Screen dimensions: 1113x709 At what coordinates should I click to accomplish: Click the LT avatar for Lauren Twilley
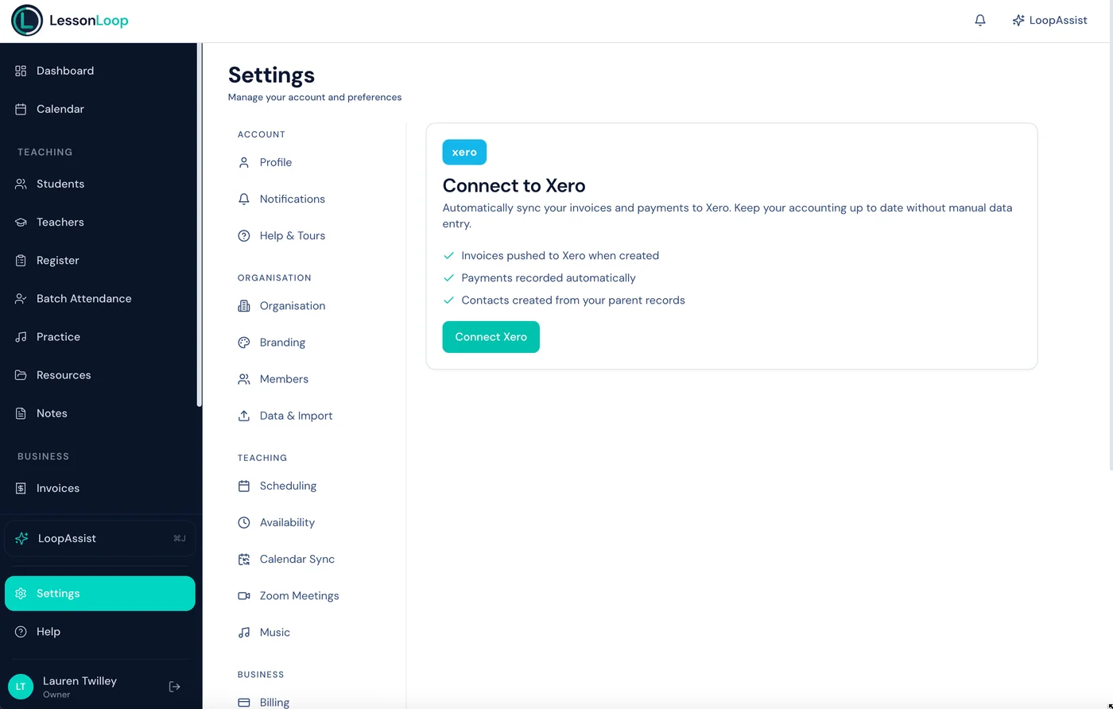[x=21, y=686]
